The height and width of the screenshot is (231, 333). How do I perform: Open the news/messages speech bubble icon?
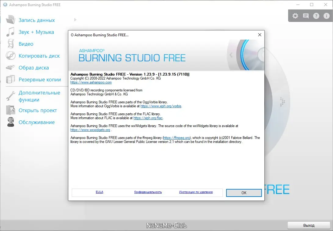click(306, 16)
